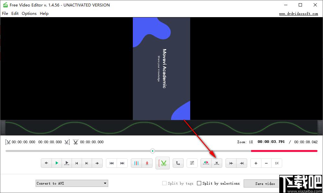Click the current time 00:00:03.791
323x193 pixels.
271,142
